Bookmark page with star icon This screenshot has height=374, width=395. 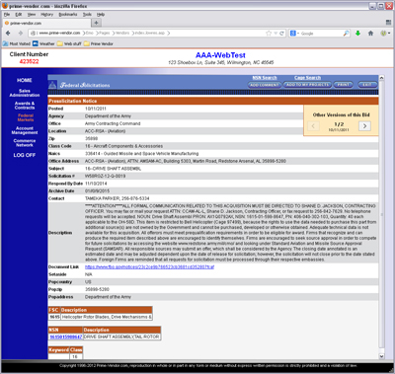(269, 34)
